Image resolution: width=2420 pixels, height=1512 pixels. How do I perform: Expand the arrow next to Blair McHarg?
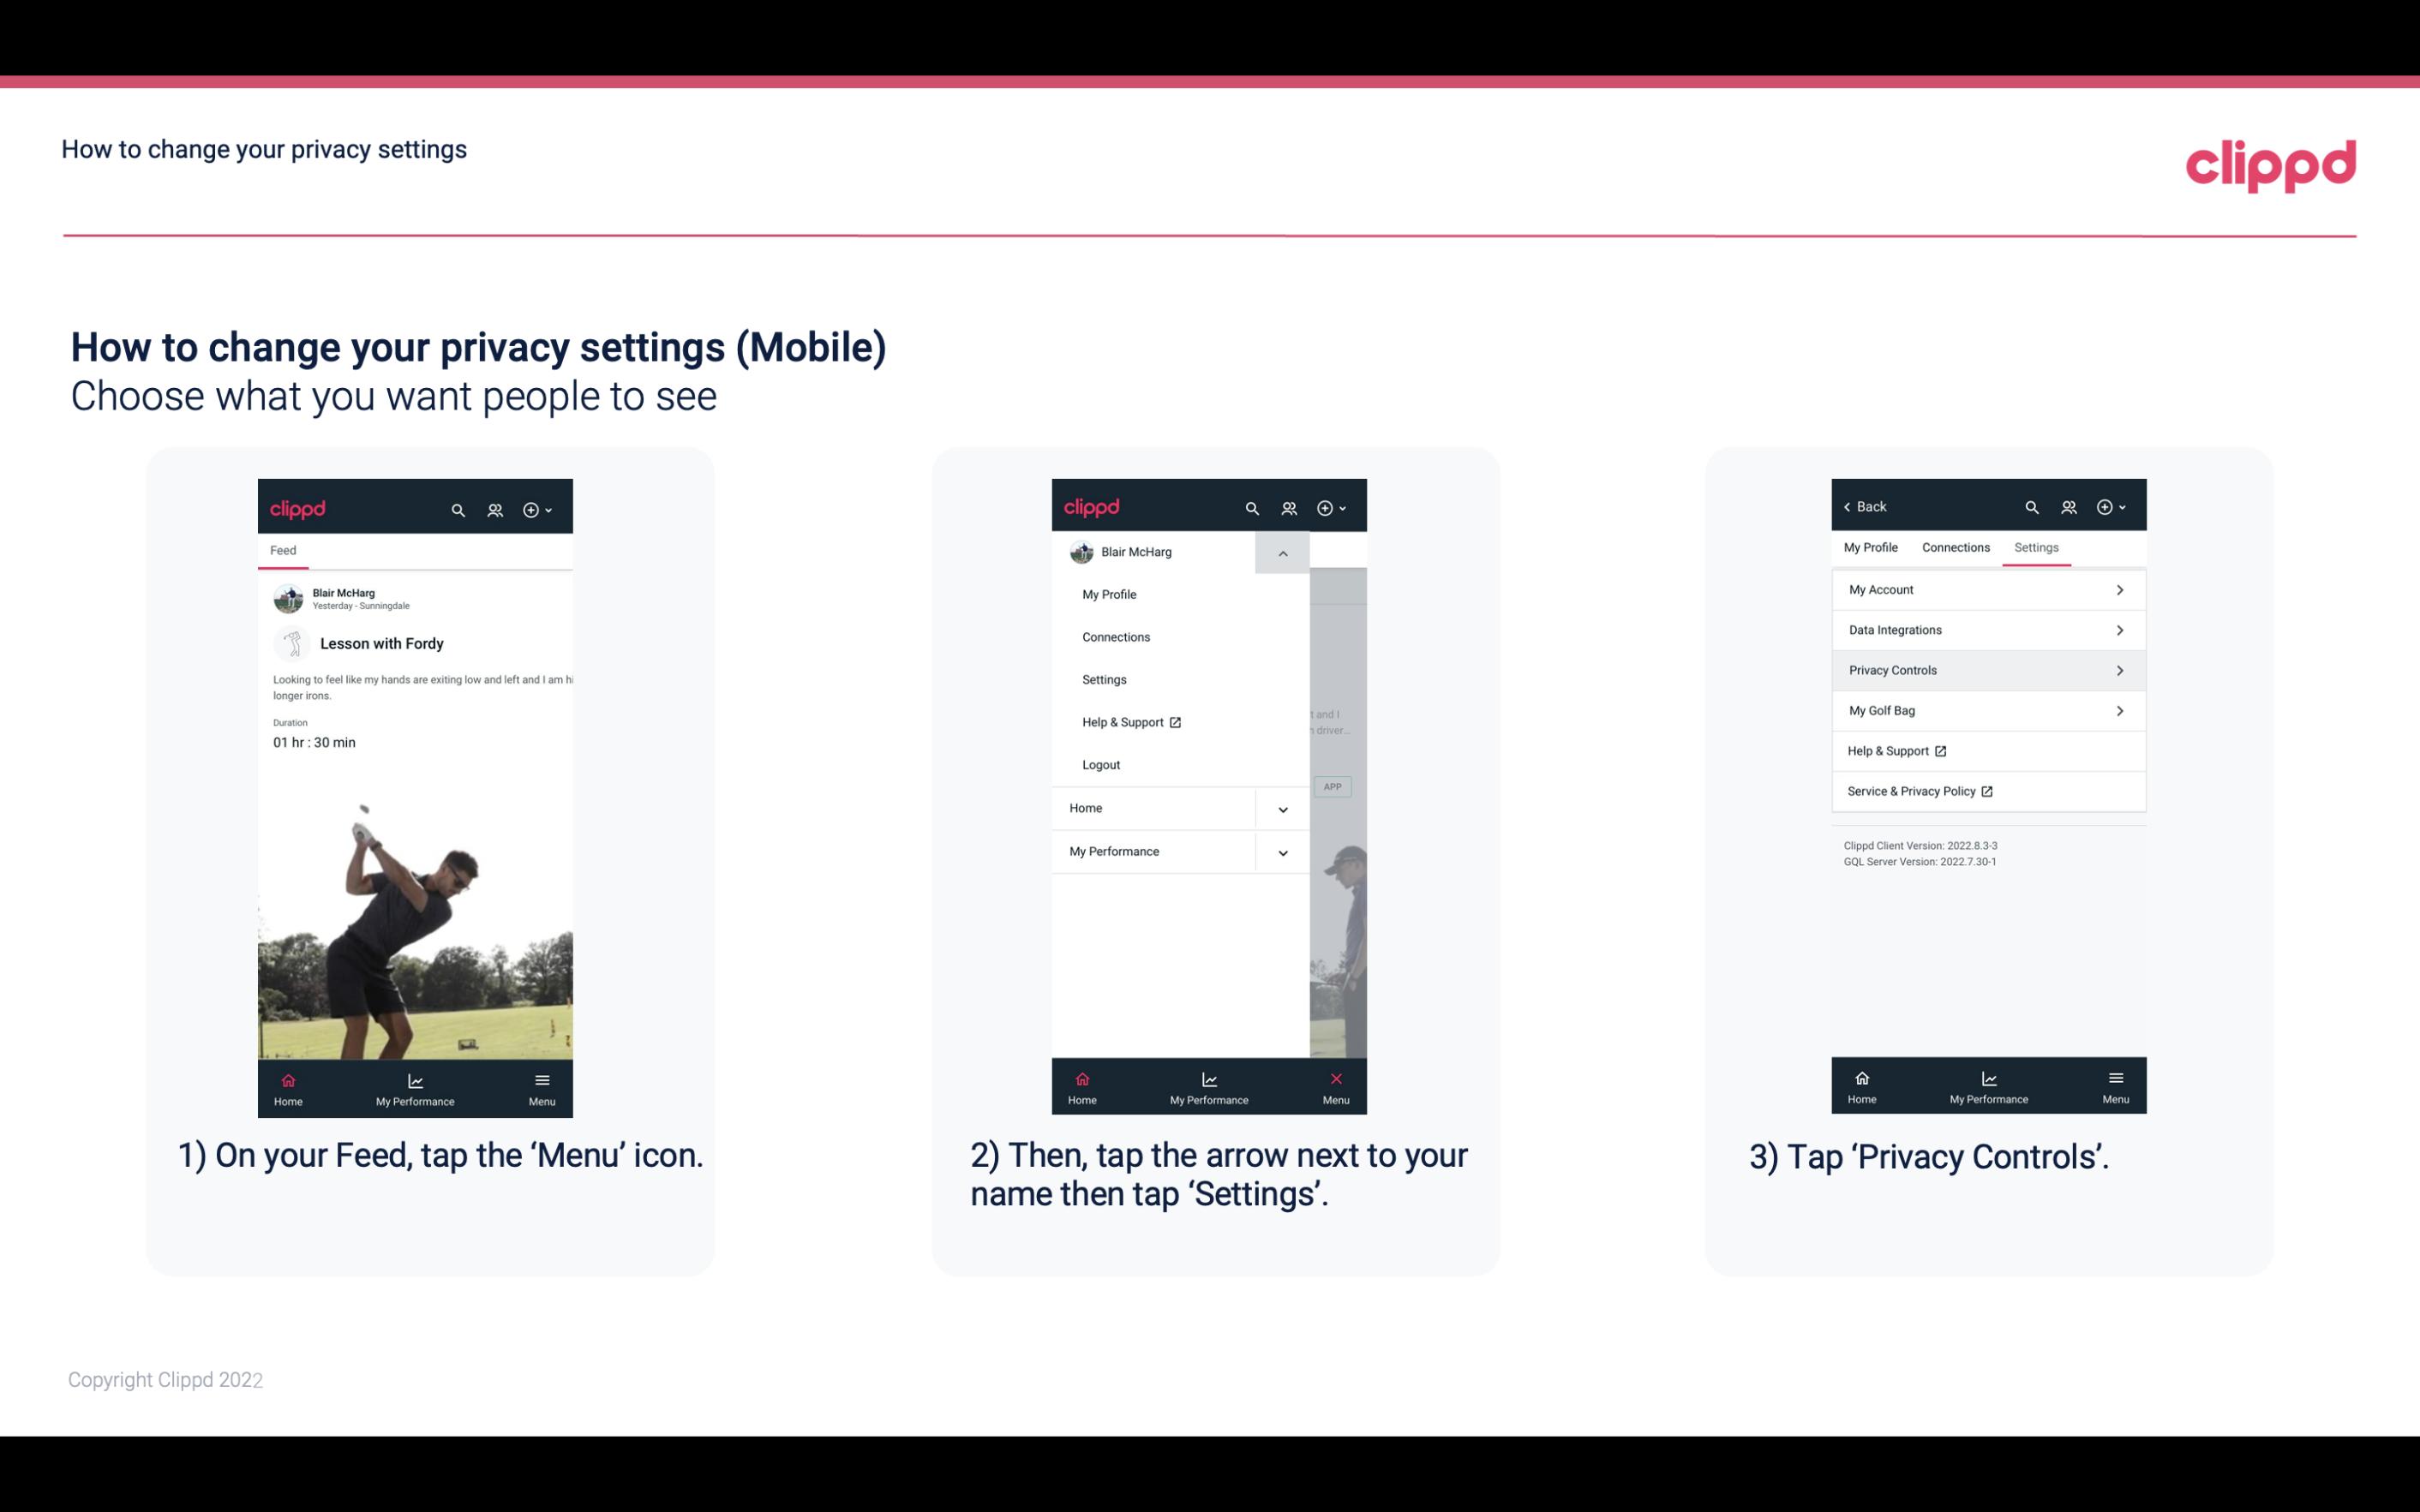click(x=1282, y=553)
